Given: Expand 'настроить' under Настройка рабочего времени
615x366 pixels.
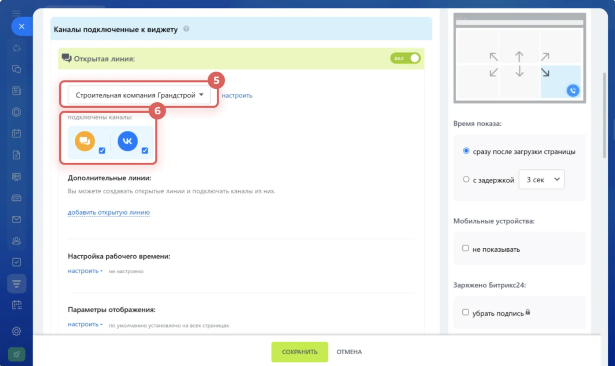Looking at the screenshot, I should 85,271.
